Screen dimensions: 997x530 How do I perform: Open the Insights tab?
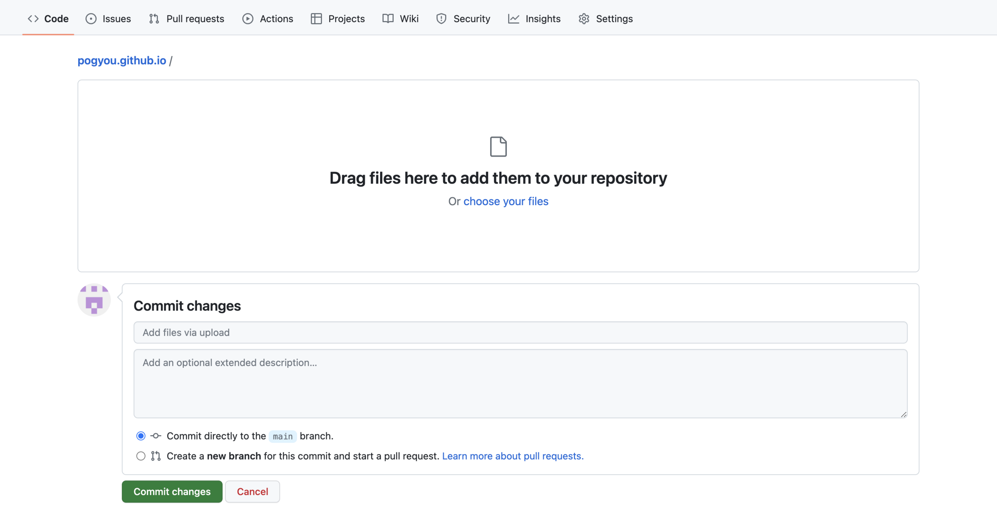tap(543, 19)
